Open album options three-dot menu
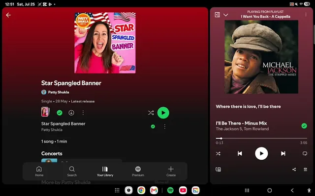The width and height of the screenshot is (315, 196). pos(83,113)
